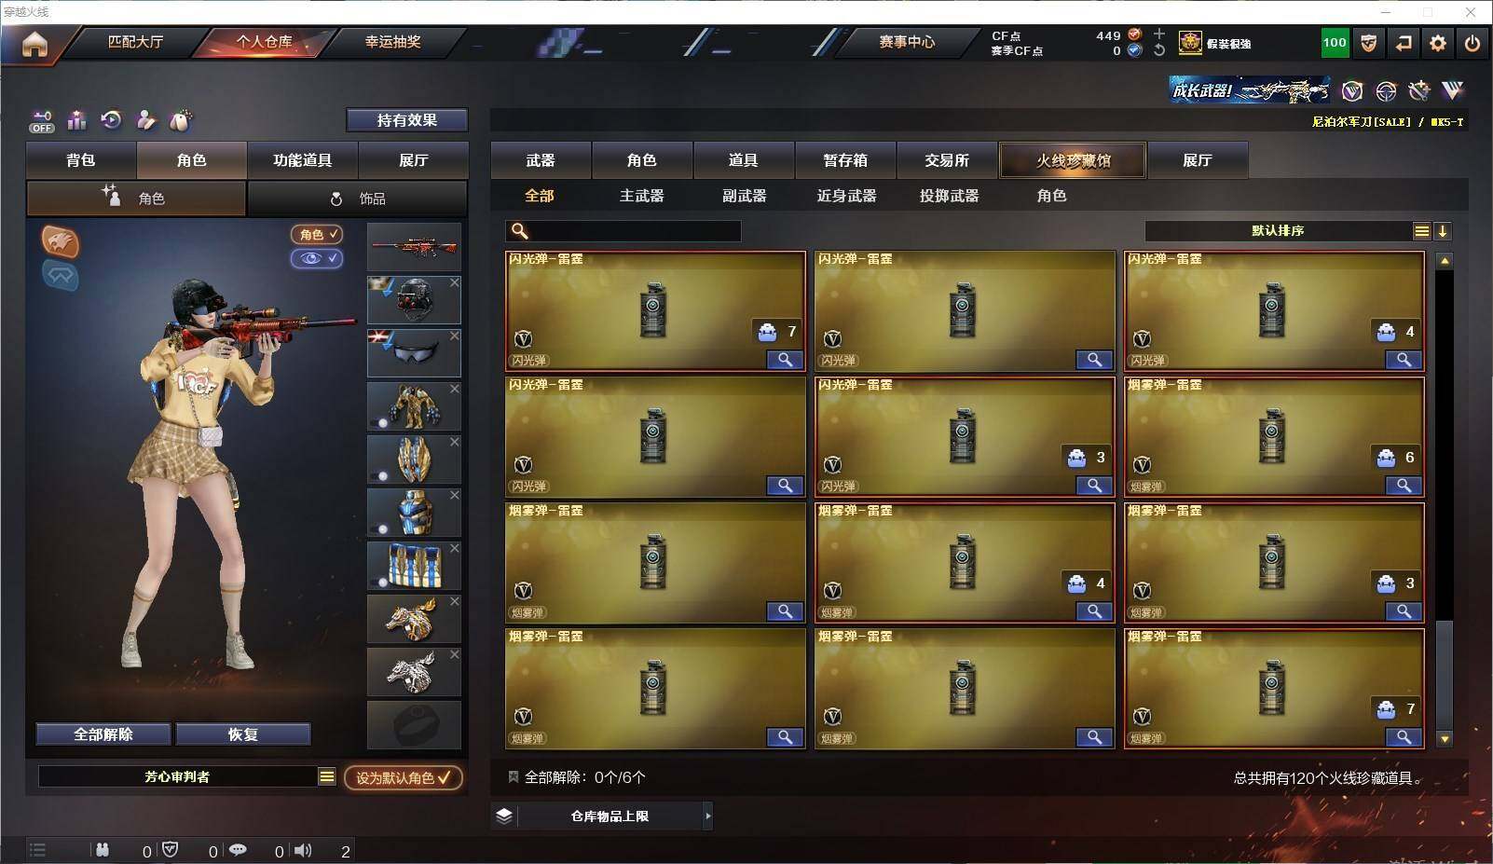This screenshot has width=1493, height=864.
Task: Open character name list next to 芳心审判者
Action: pyautogui.click(x=326, y=776)
